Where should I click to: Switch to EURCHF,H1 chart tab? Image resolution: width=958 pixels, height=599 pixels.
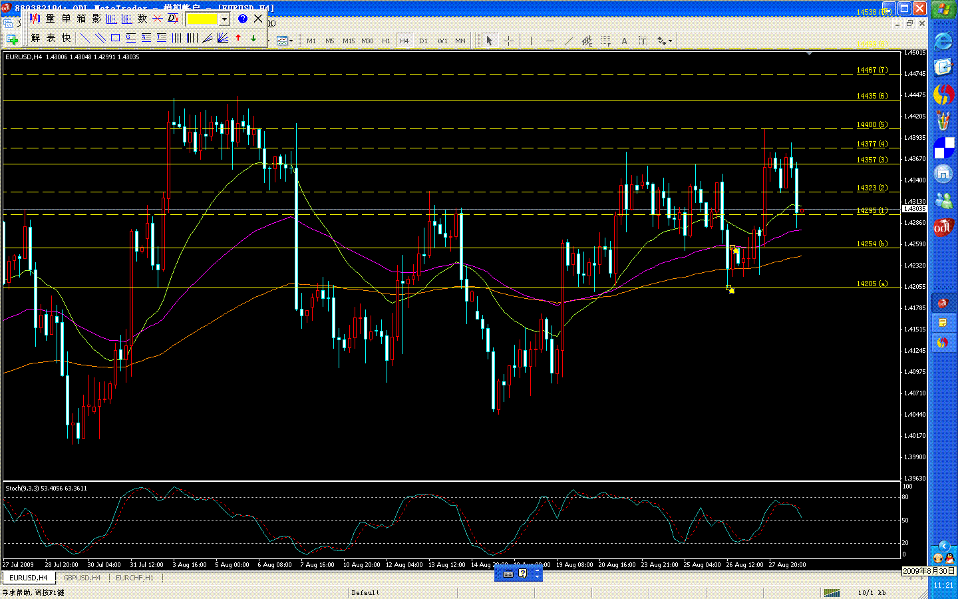(134, 578)
